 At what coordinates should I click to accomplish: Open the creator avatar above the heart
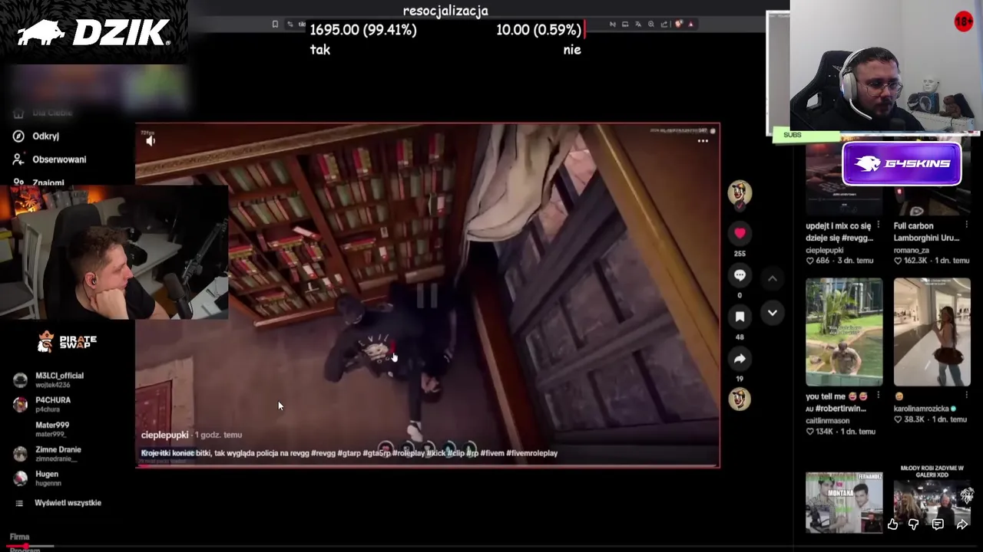740,192
